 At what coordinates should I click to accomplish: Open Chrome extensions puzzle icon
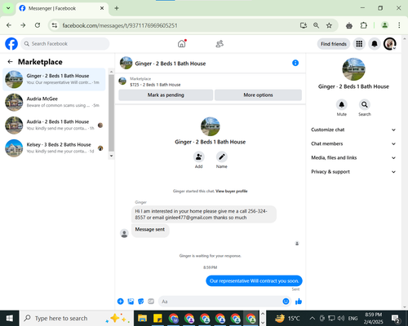[x=364, y=25]
